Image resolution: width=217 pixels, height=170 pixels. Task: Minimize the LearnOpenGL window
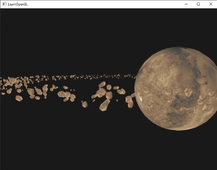(x=186, y=4)
